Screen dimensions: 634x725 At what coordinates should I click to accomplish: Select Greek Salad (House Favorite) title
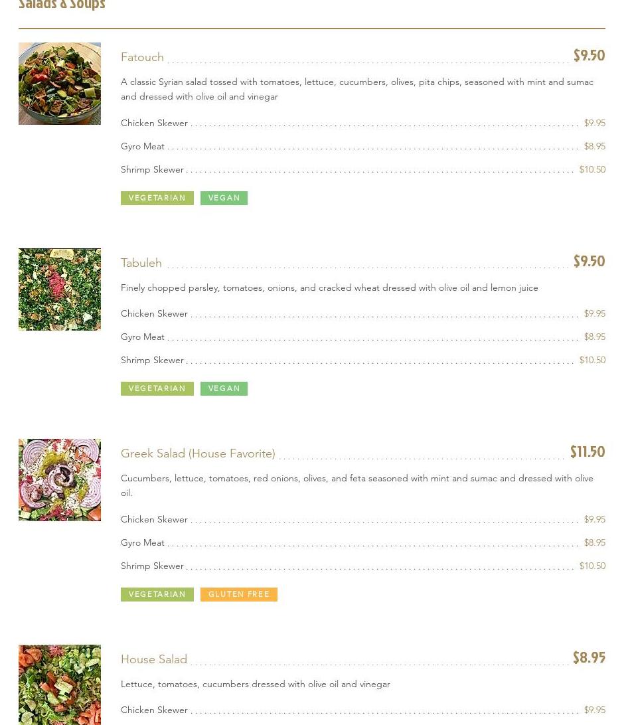coord(198,453)
